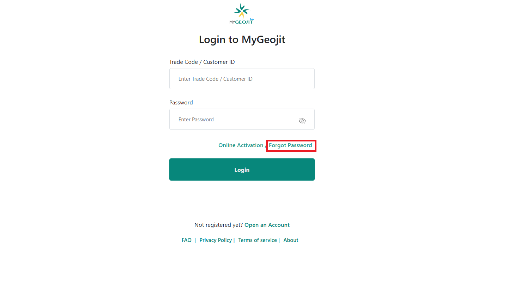
Task: Toggle password visibility eye icon
Action: click(x=302, y=121)
